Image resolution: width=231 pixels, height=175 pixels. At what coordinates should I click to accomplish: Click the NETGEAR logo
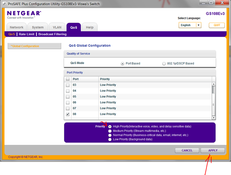pyautogui.click(x=24, y=15)
